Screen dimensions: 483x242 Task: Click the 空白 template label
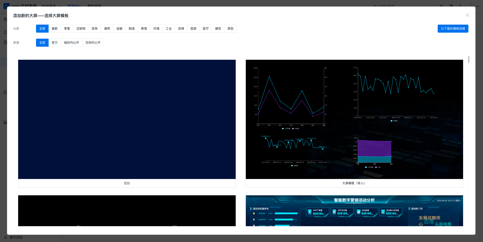[x=127, y=183]
